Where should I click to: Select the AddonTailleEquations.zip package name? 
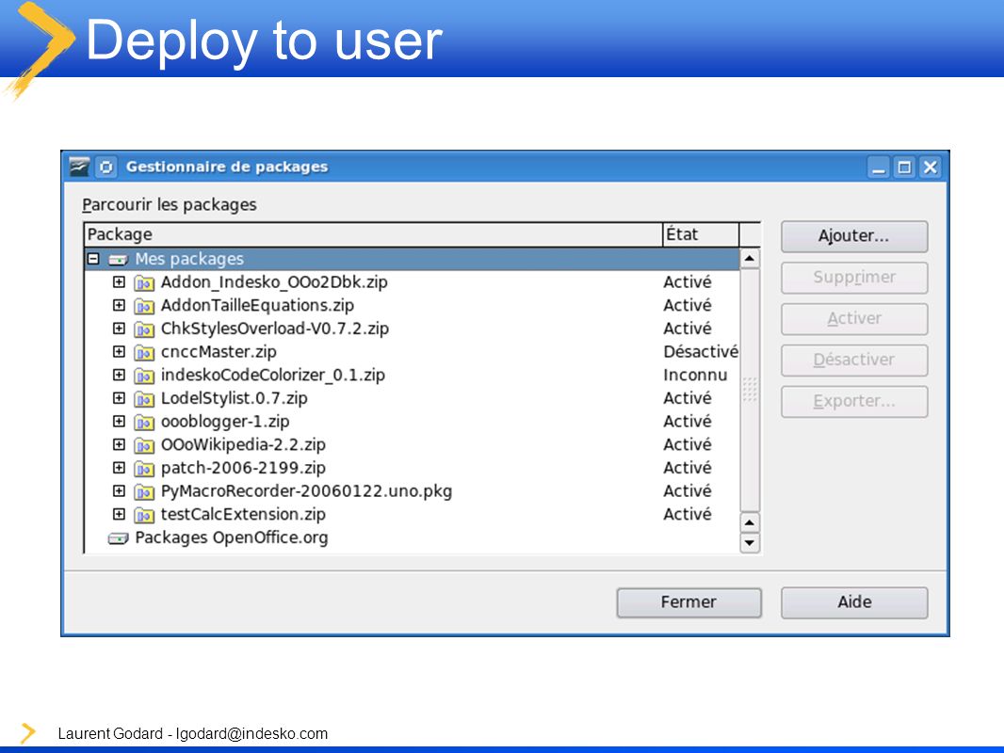[257, 305]
